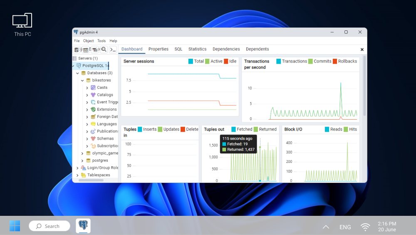Screen dimensions: 416x235
Task: Click the Filtered Rows toolbar icon
Action: tap(95, 50)
